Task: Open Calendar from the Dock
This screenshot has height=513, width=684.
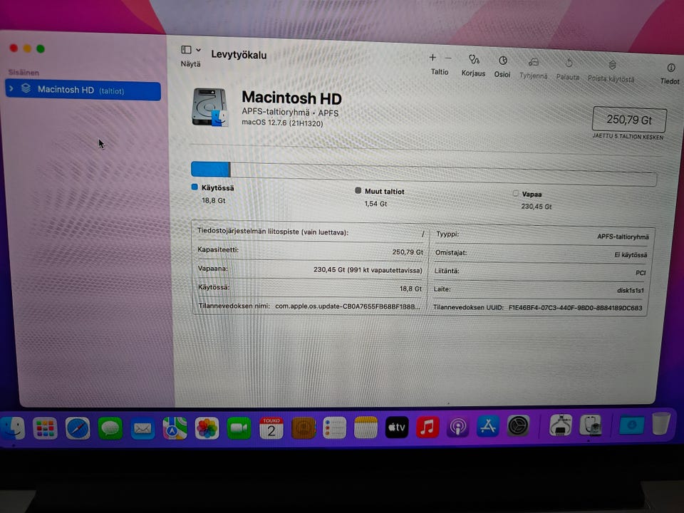Action: [271, 428]
